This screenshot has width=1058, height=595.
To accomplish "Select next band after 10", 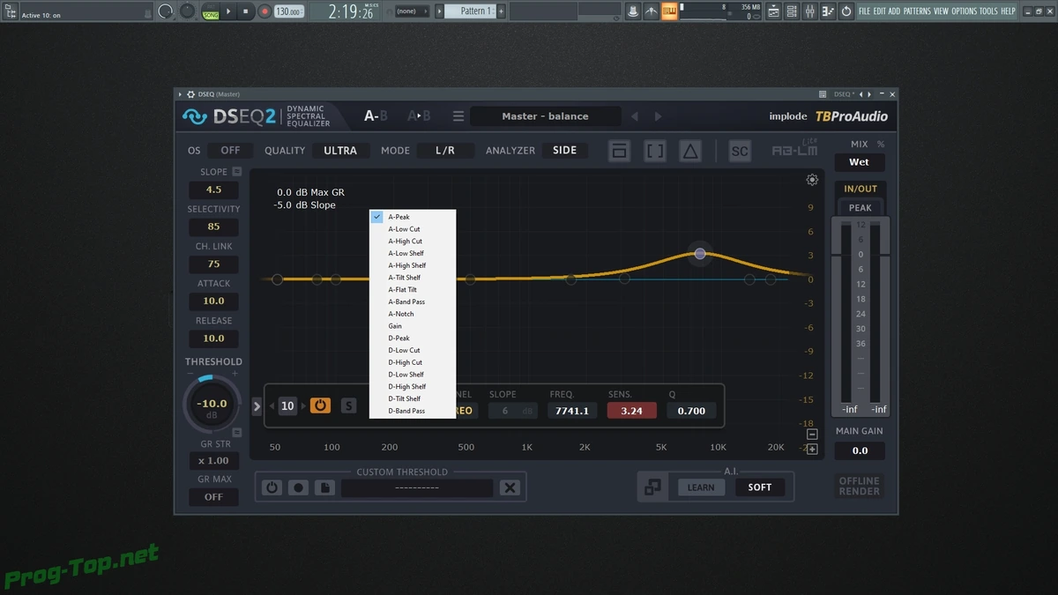I will pos(302,406).
